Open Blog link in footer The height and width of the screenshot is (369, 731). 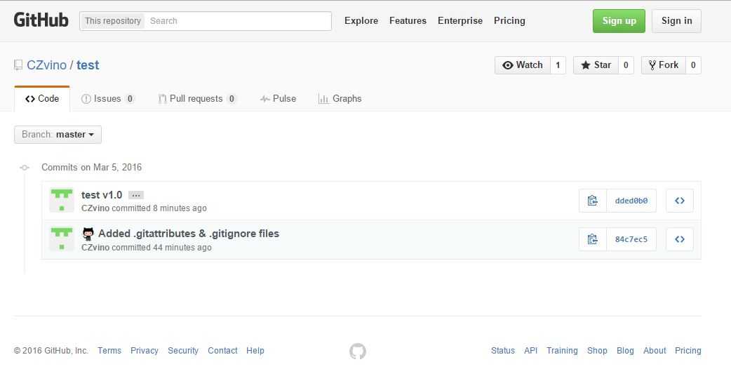coord(625,351)
